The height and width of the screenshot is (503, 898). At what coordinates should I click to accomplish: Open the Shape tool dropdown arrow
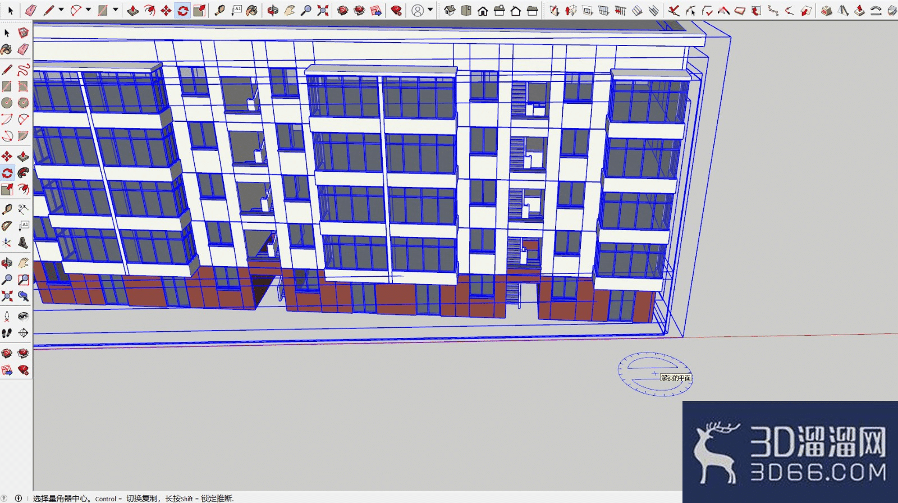[115, 10]
